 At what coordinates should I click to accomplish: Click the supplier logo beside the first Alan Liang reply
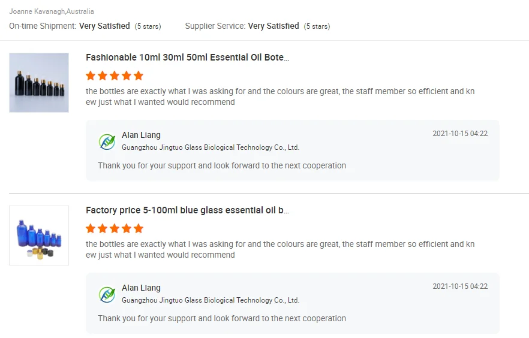click(x=107, y=141)
